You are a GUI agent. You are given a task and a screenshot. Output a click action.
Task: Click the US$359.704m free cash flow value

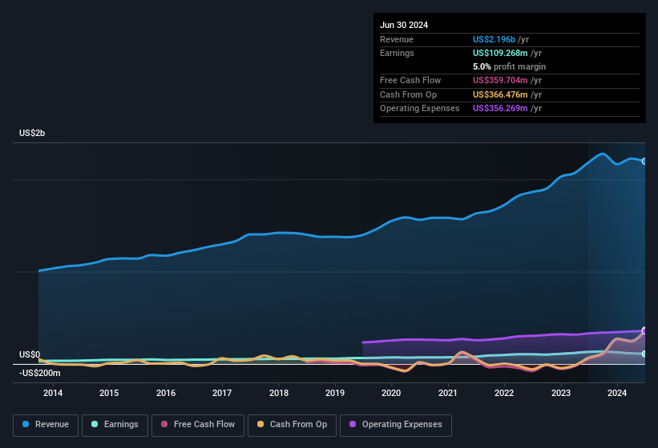point(500,80)
